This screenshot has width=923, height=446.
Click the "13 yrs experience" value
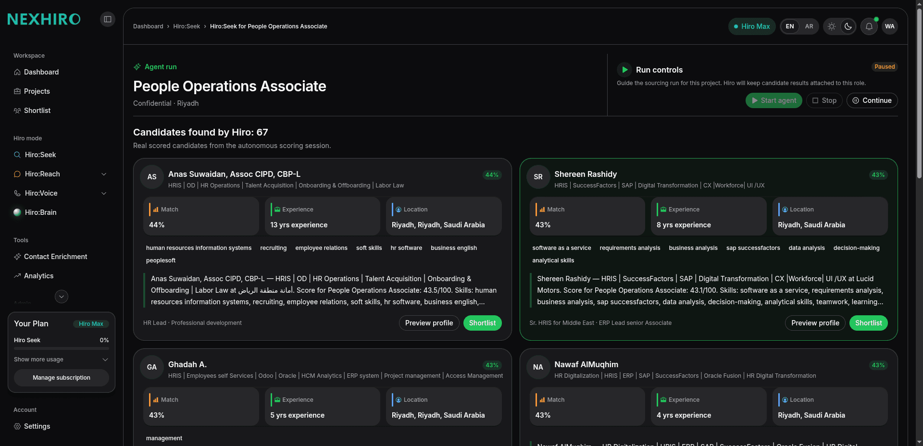[299, 225]
